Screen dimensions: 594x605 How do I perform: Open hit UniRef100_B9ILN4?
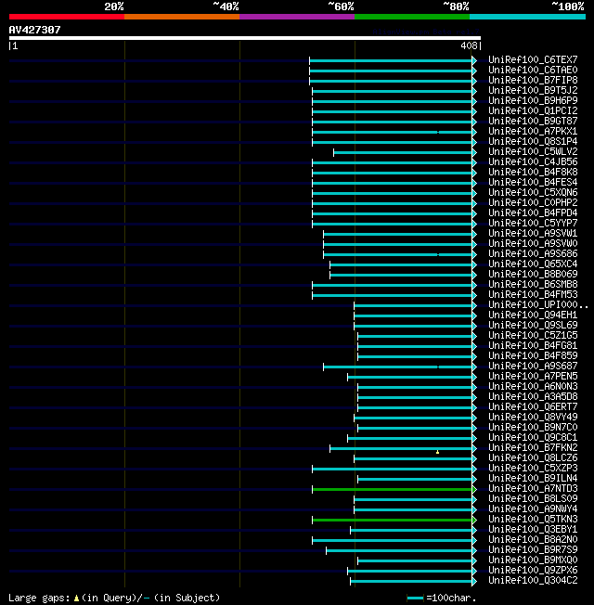[533, 479]
